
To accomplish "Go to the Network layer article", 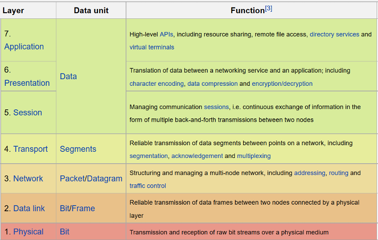I will coord(28,178).
